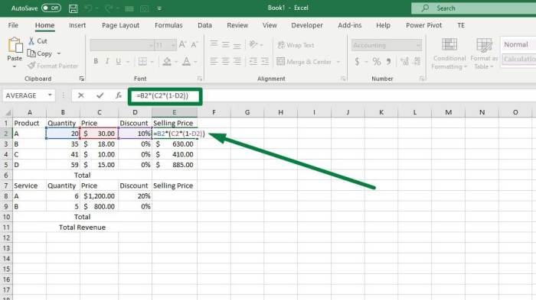Click the Copy button
This screenshot has width=536, height=300.
(x=41, y=53)
